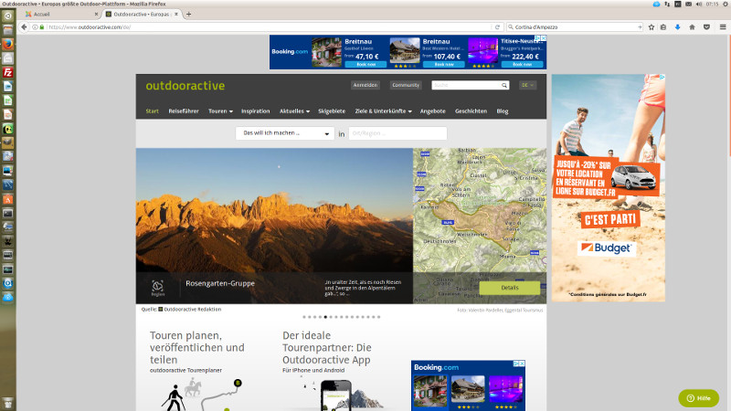Click the Region icon on the Rosengarten slide
Viewport: 731px width, 411px height.
coord(157,288)
